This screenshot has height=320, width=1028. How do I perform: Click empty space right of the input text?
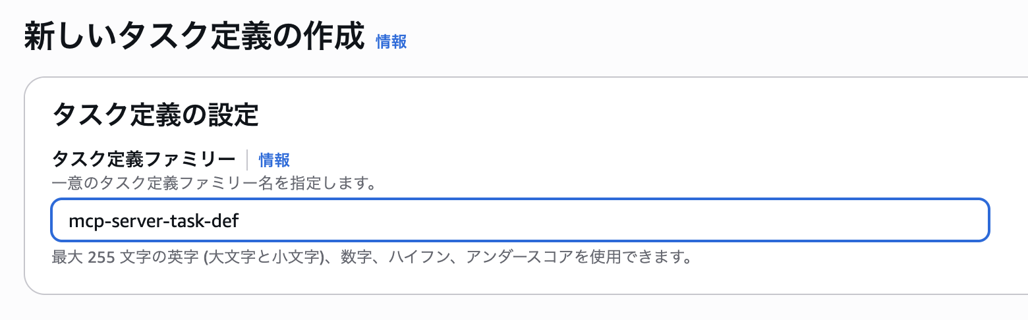click(x=593, y=220)
